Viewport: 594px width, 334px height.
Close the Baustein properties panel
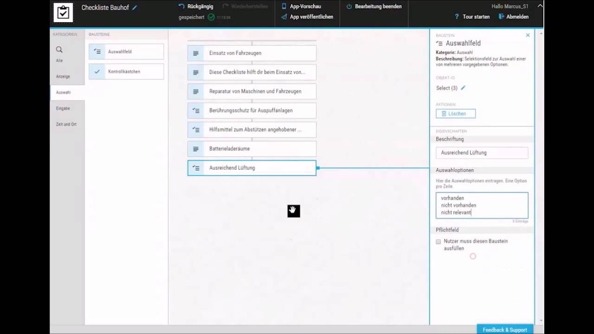[x=528, y=35]
